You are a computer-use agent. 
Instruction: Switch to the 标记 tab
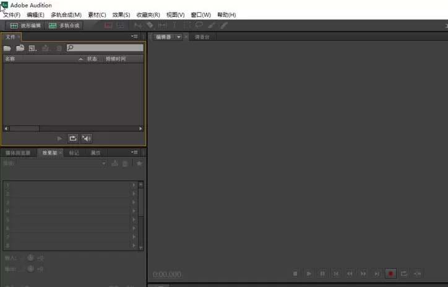[74, 153]
